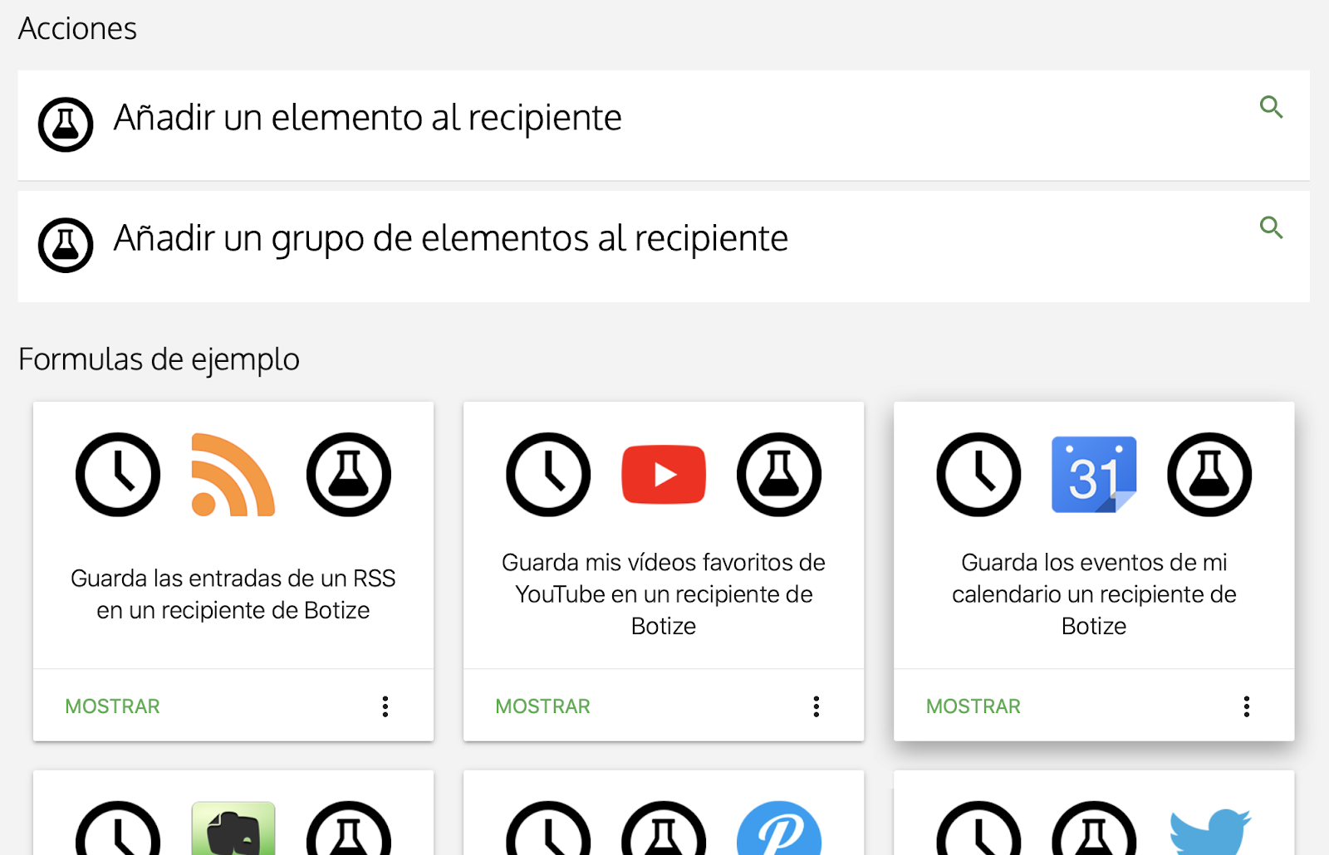
Task: Open the three-dot menu on the RSS card
Action: tap(385, 706)
